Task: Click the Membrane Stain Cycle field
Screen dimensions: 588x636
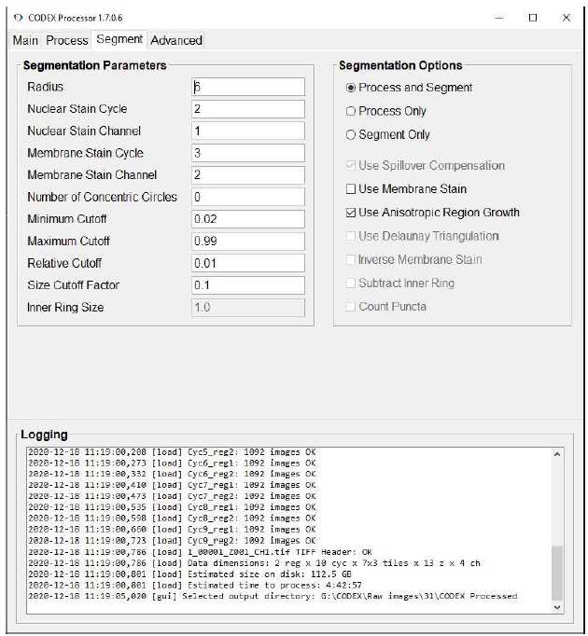Action: (x=248, y=153)
